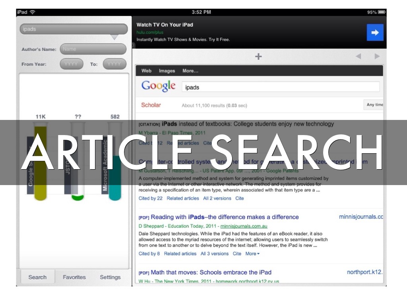Tap the blue arrow ad button
This screenshot has width=407, height=305.
pyautogui.click(x=375, y=33)
